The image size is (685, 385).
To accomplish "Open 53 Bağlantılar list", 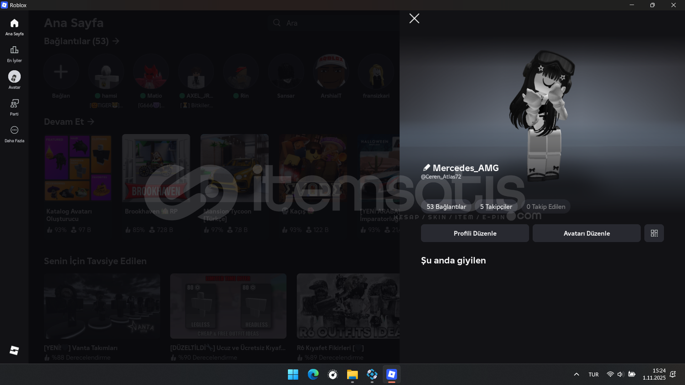I will point(446,207).
